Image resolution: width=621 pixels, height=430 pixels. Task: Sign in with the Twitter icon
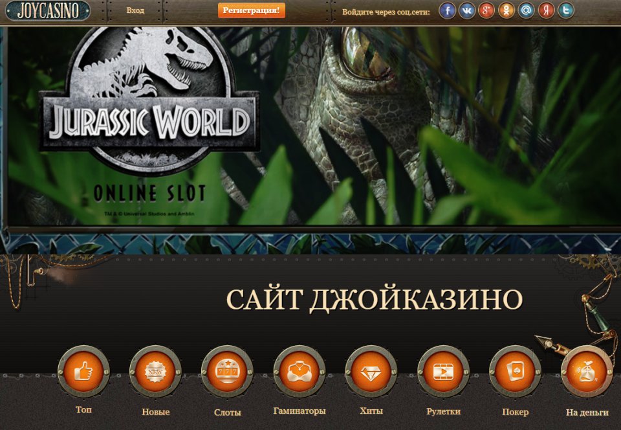(566, 11)
